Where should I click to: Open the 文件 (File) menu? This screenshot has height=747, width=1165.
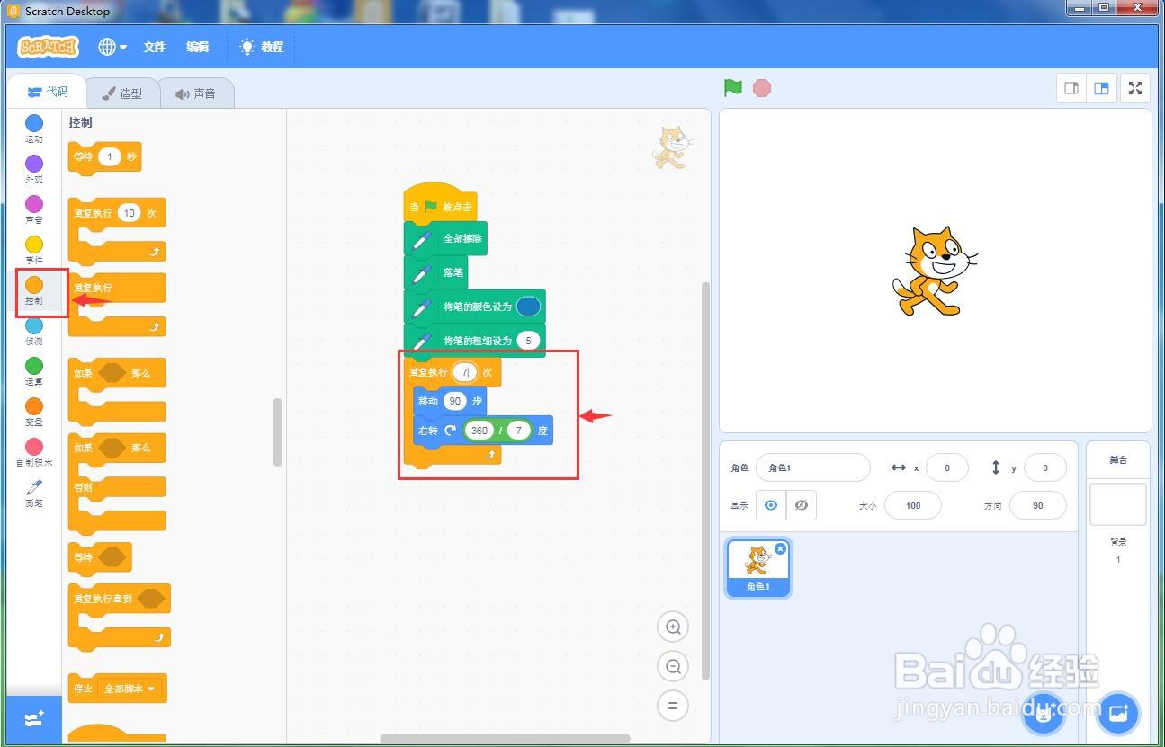(155, 47)
